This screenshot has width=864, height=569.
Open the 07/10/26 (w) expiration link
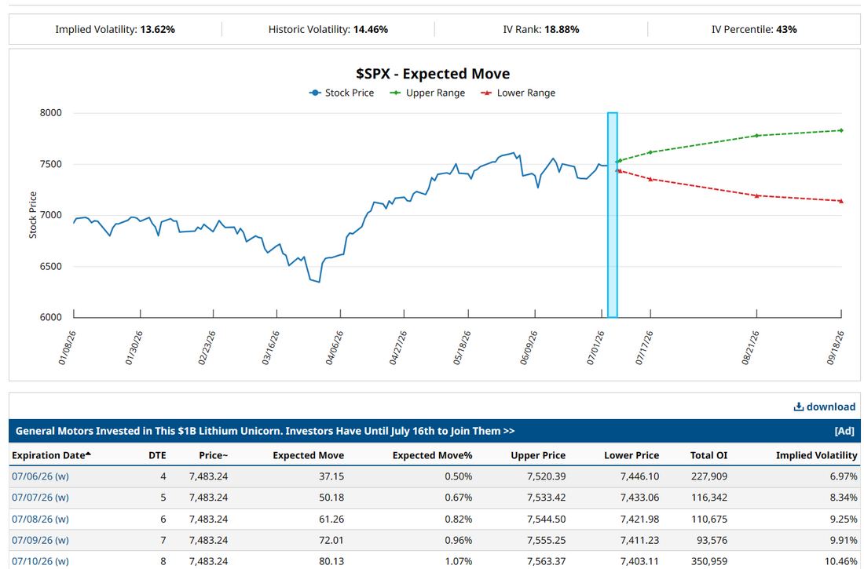tap(40, 561)
